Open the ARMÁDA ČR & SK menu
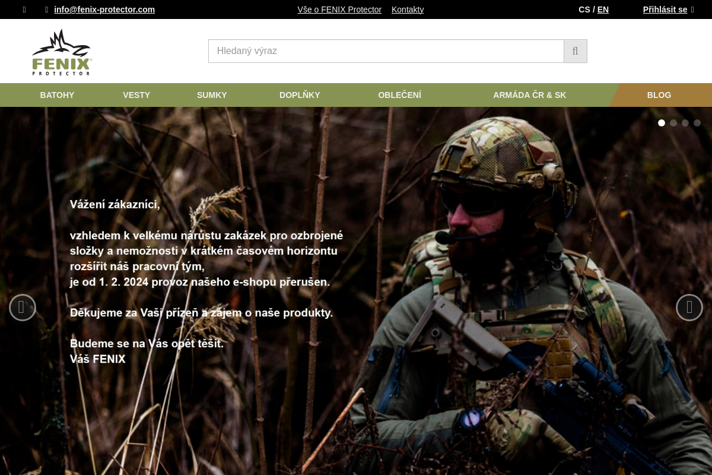This screenshot has height=475, width=712. pyautogui.click(x=529, y=95)
